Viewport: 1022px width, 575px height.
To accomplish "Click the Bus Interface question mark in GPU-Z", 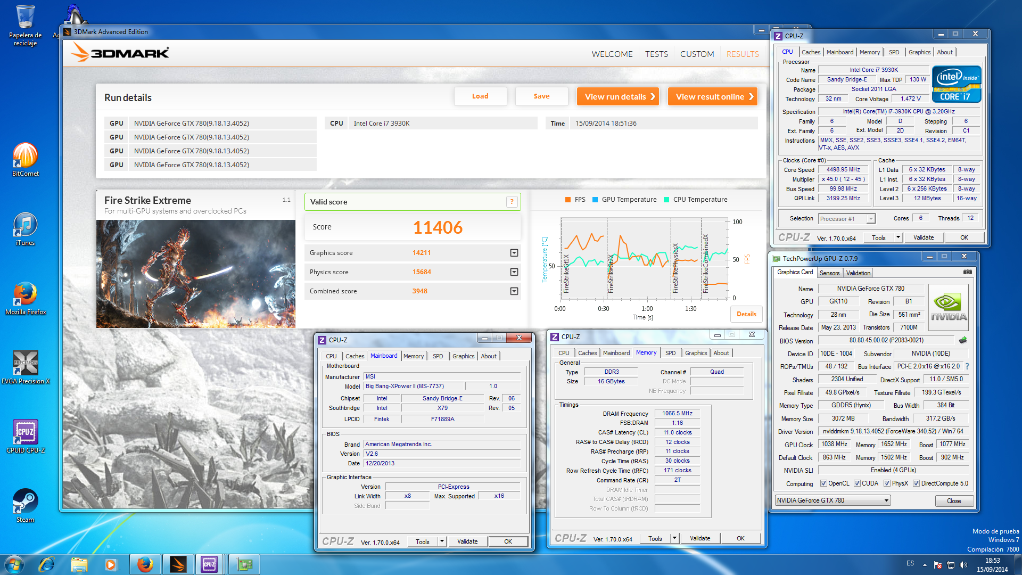I will tap(967, 366).
